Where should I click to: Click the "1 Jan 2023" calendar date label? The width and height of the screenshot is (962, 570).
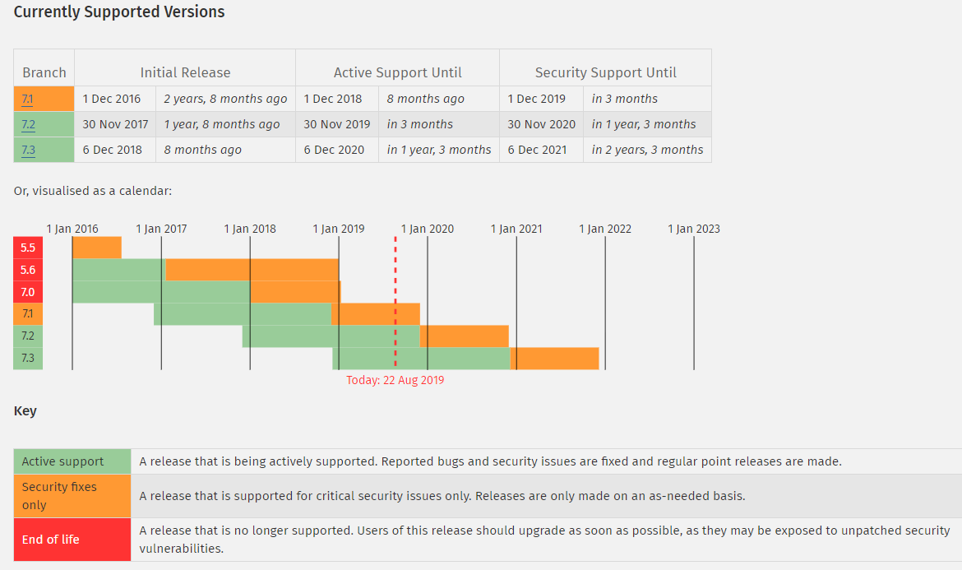click(x=694, y=229)
